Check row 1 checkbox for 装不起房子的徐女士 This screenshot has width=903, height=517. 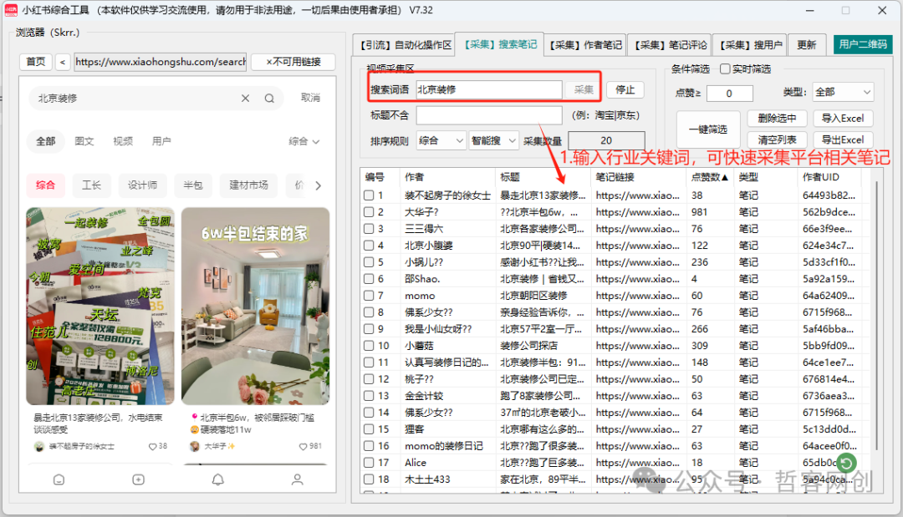[x=370, y=195]
